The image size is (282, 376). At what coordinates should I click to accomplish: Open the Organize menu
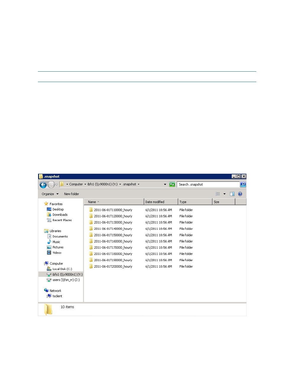(50, 194)
